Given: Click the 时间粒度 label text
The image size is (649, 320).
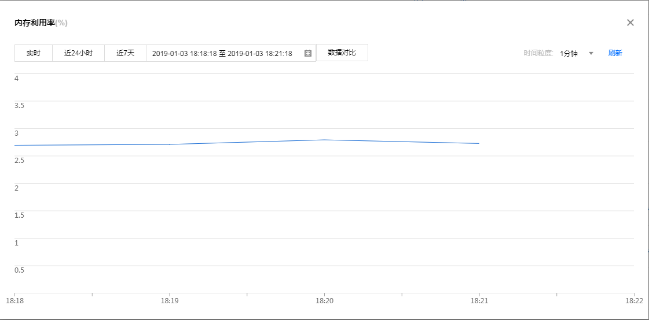Looking at the screenshot, I should point(538,53).
